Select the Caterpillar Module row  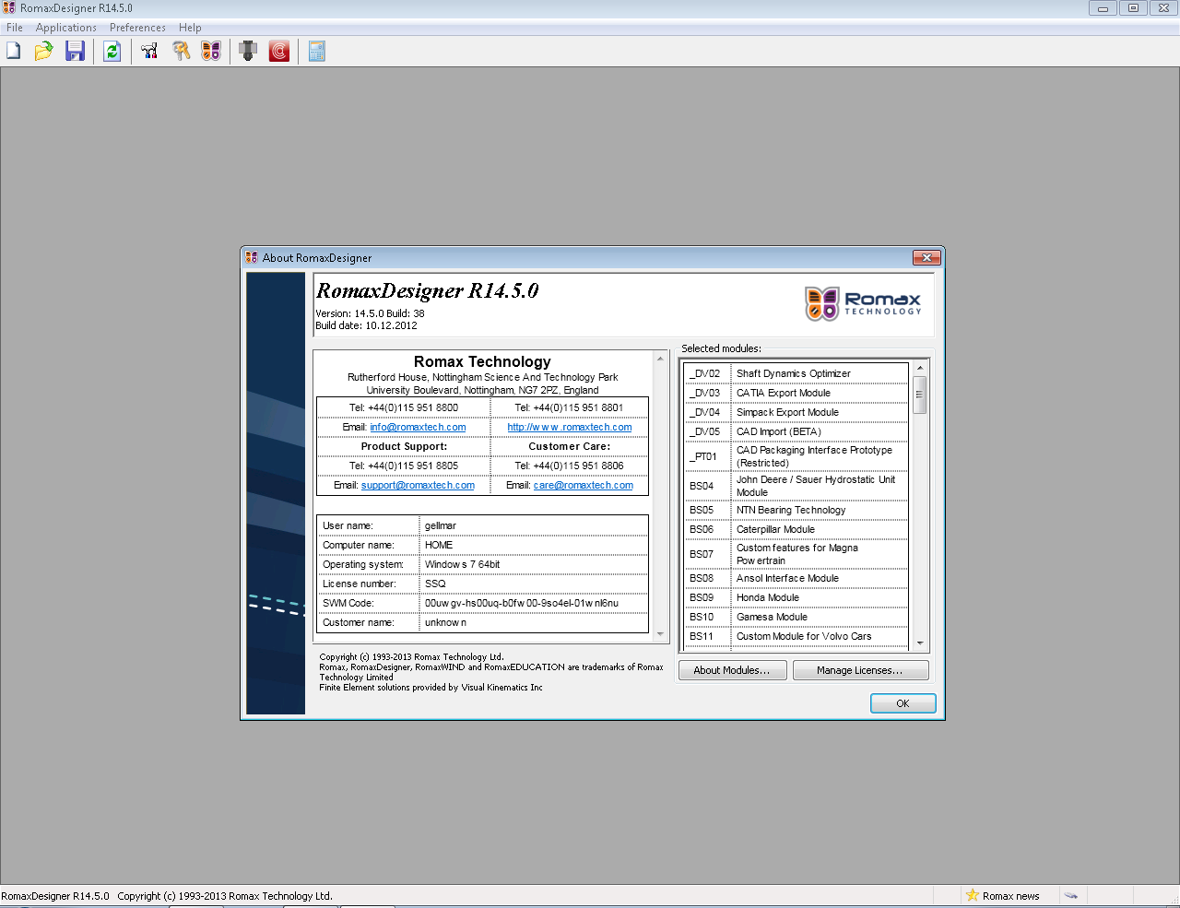(796, 529)
